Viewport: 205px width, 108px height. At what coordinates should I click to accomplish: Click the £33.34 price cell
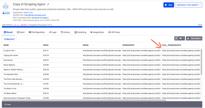click(46, 79)
